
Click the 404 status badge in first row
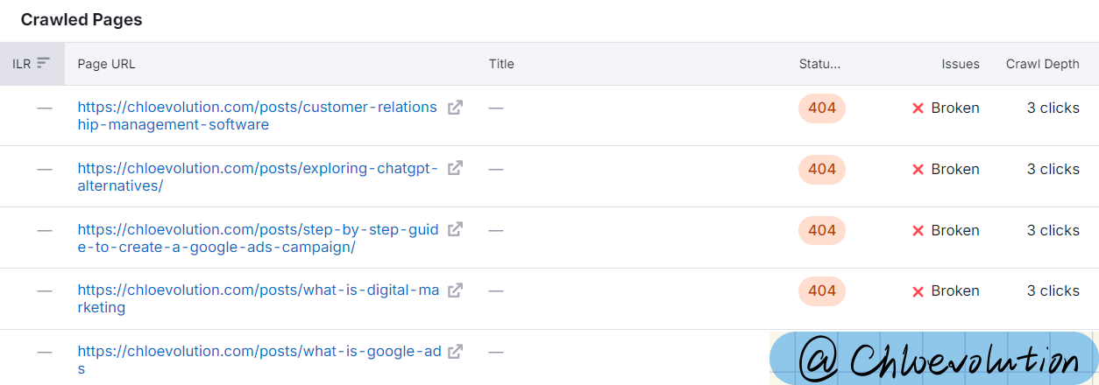click(822, 108)
